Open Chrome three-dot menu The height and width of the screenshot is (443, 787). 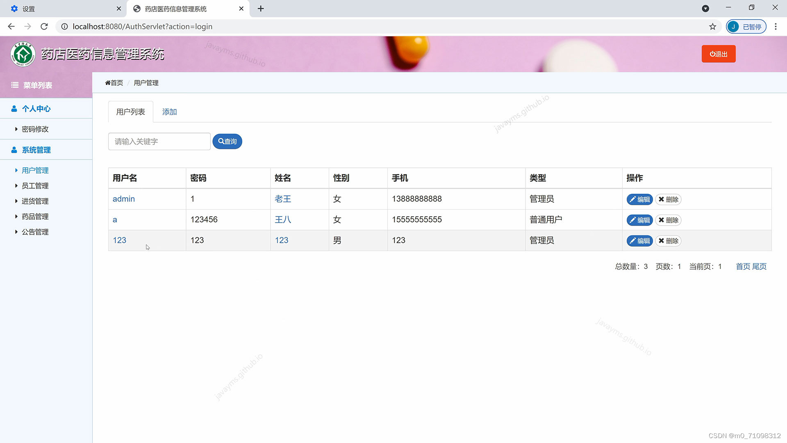click(776, 27)
